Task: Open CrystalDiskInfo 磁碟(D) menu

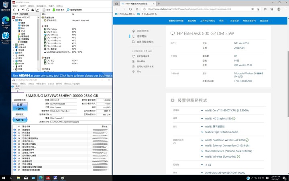Action: coord(51,84)
